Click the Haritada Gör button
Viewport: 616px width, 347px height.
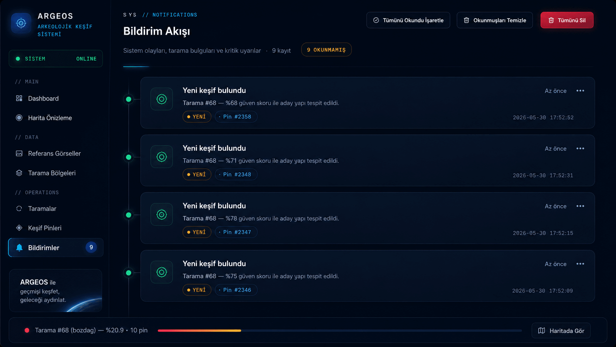[x=561, y=330]
